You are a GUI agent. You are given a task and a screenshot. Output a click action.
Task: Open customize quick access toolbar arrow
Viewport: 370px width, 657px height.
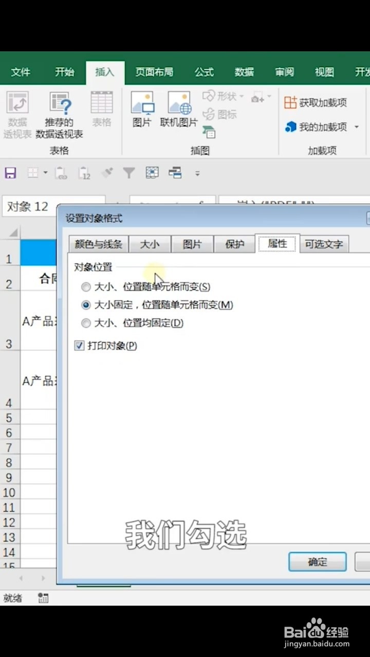click(197, 174)
